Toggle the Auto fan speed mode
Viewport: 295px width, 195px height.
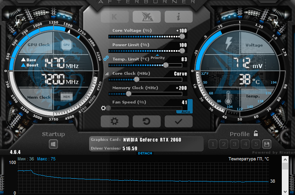(x=186, y=112)
